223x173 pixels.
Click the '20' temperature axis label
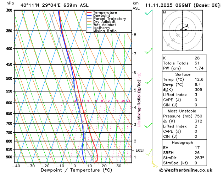[104, 166]
